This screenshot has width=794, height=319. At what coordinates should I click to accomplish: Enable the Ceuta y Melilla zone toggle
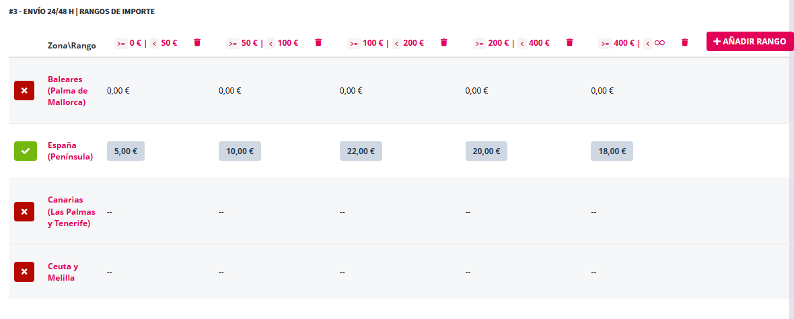pyautogui.click(x=24, y=272)
